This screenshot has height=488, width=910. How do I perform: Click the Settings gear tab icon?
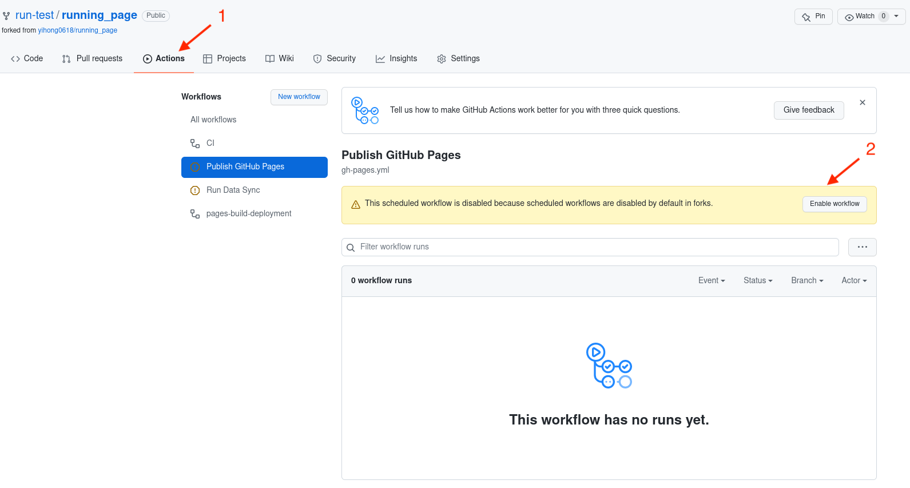pyautogui.click(x=441, y=59)
